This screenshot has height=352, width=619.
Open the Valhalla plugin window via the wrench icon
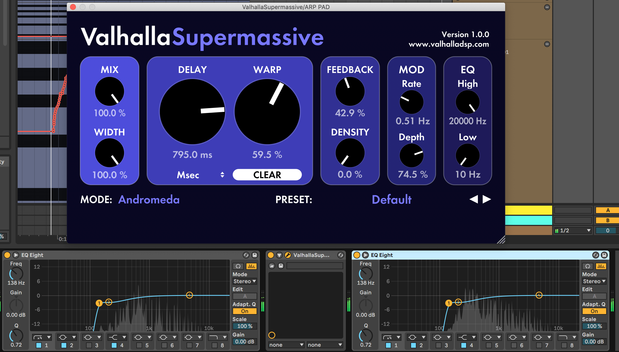288,255
